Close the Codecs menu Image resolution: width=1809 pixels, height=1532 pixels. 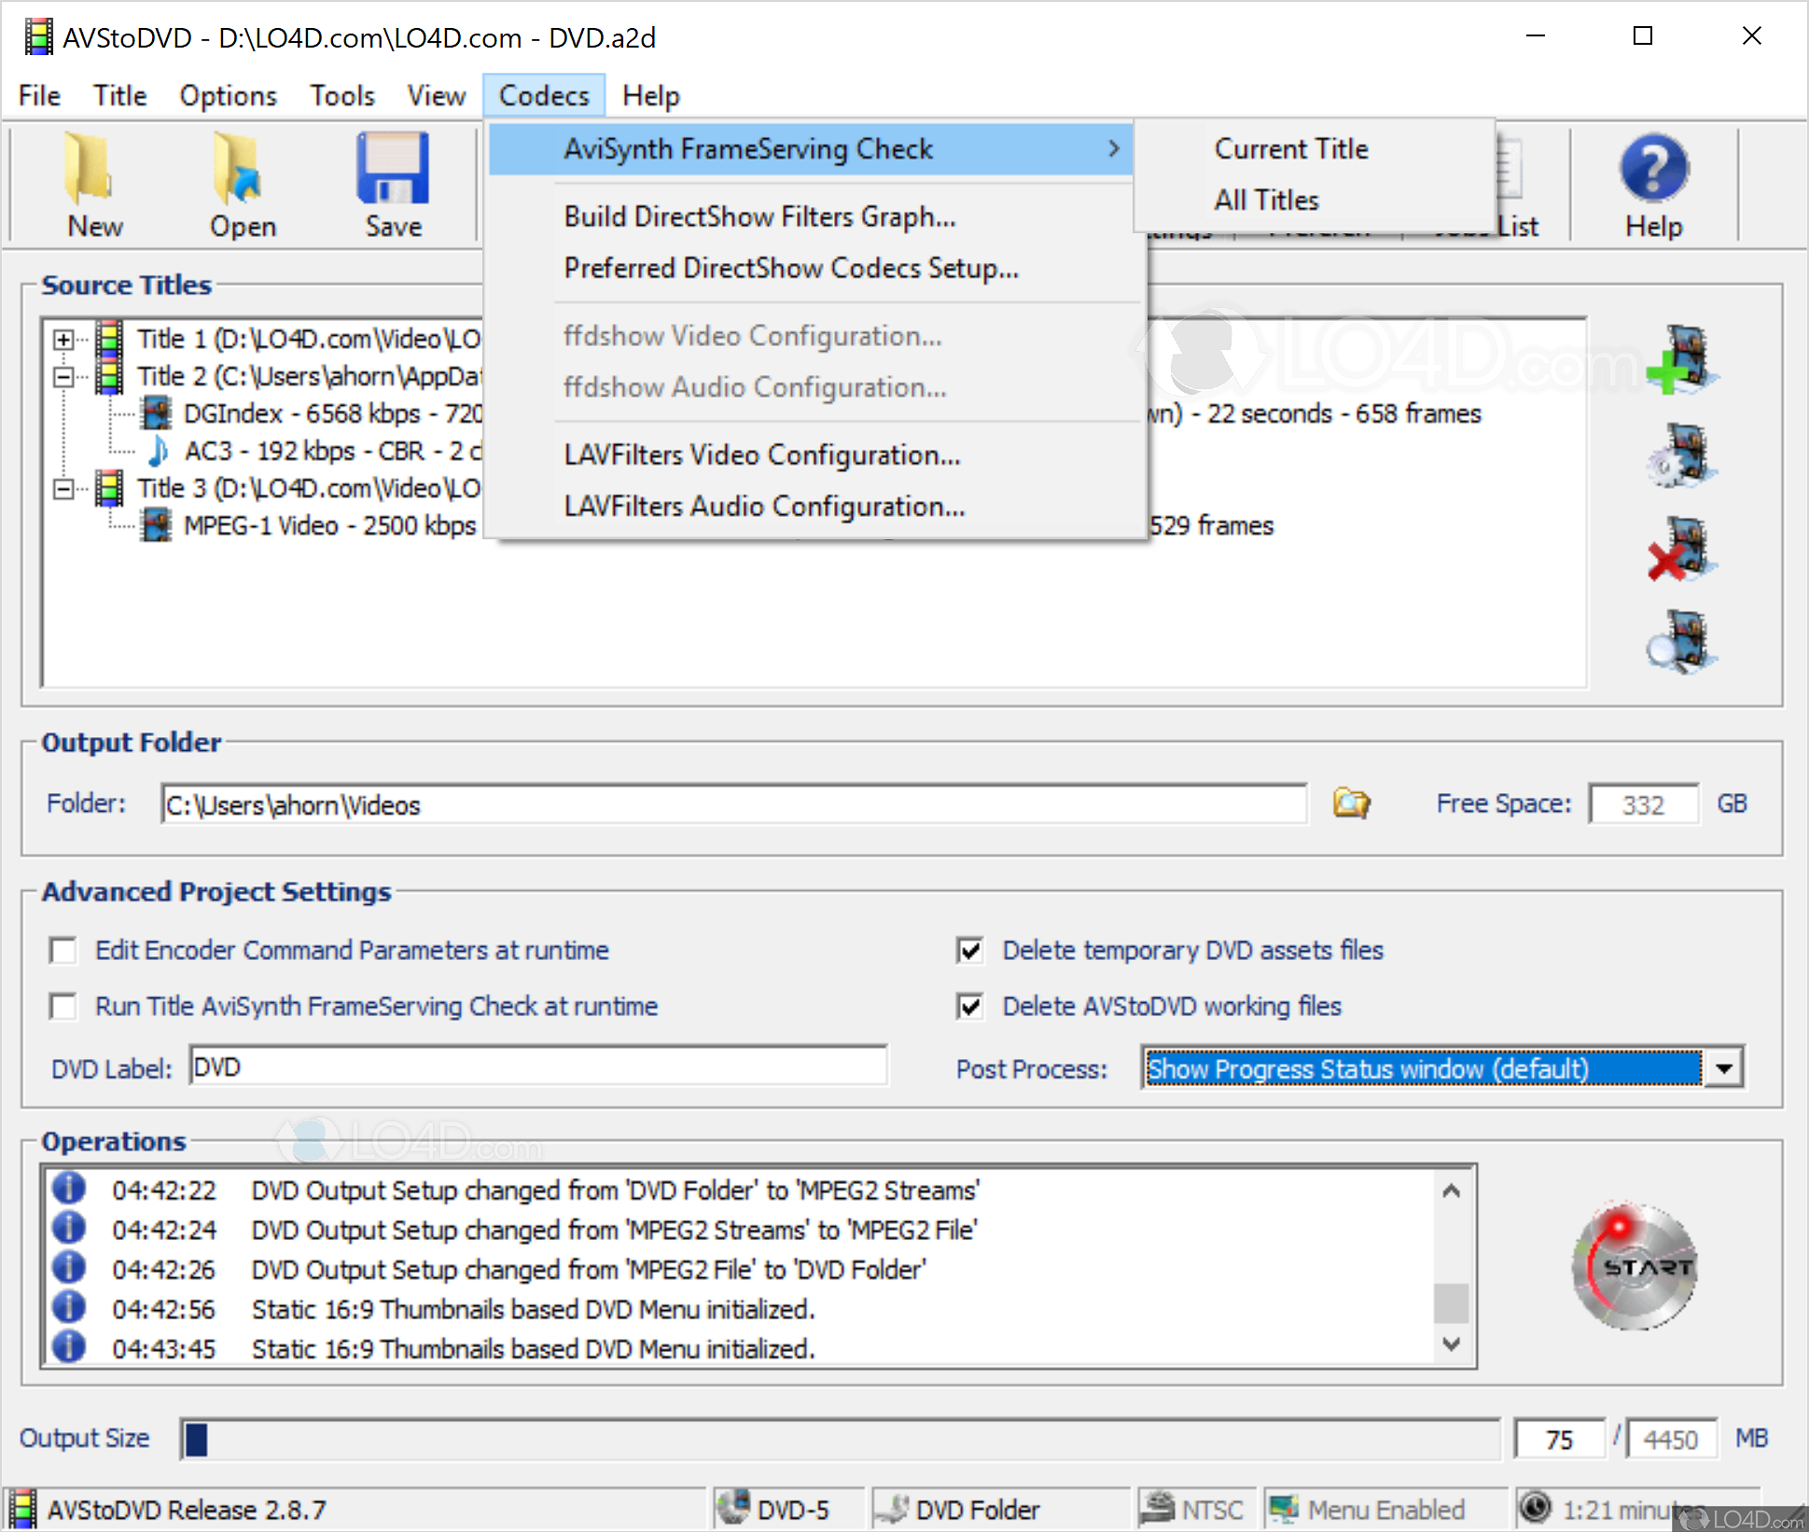point(544,95)
